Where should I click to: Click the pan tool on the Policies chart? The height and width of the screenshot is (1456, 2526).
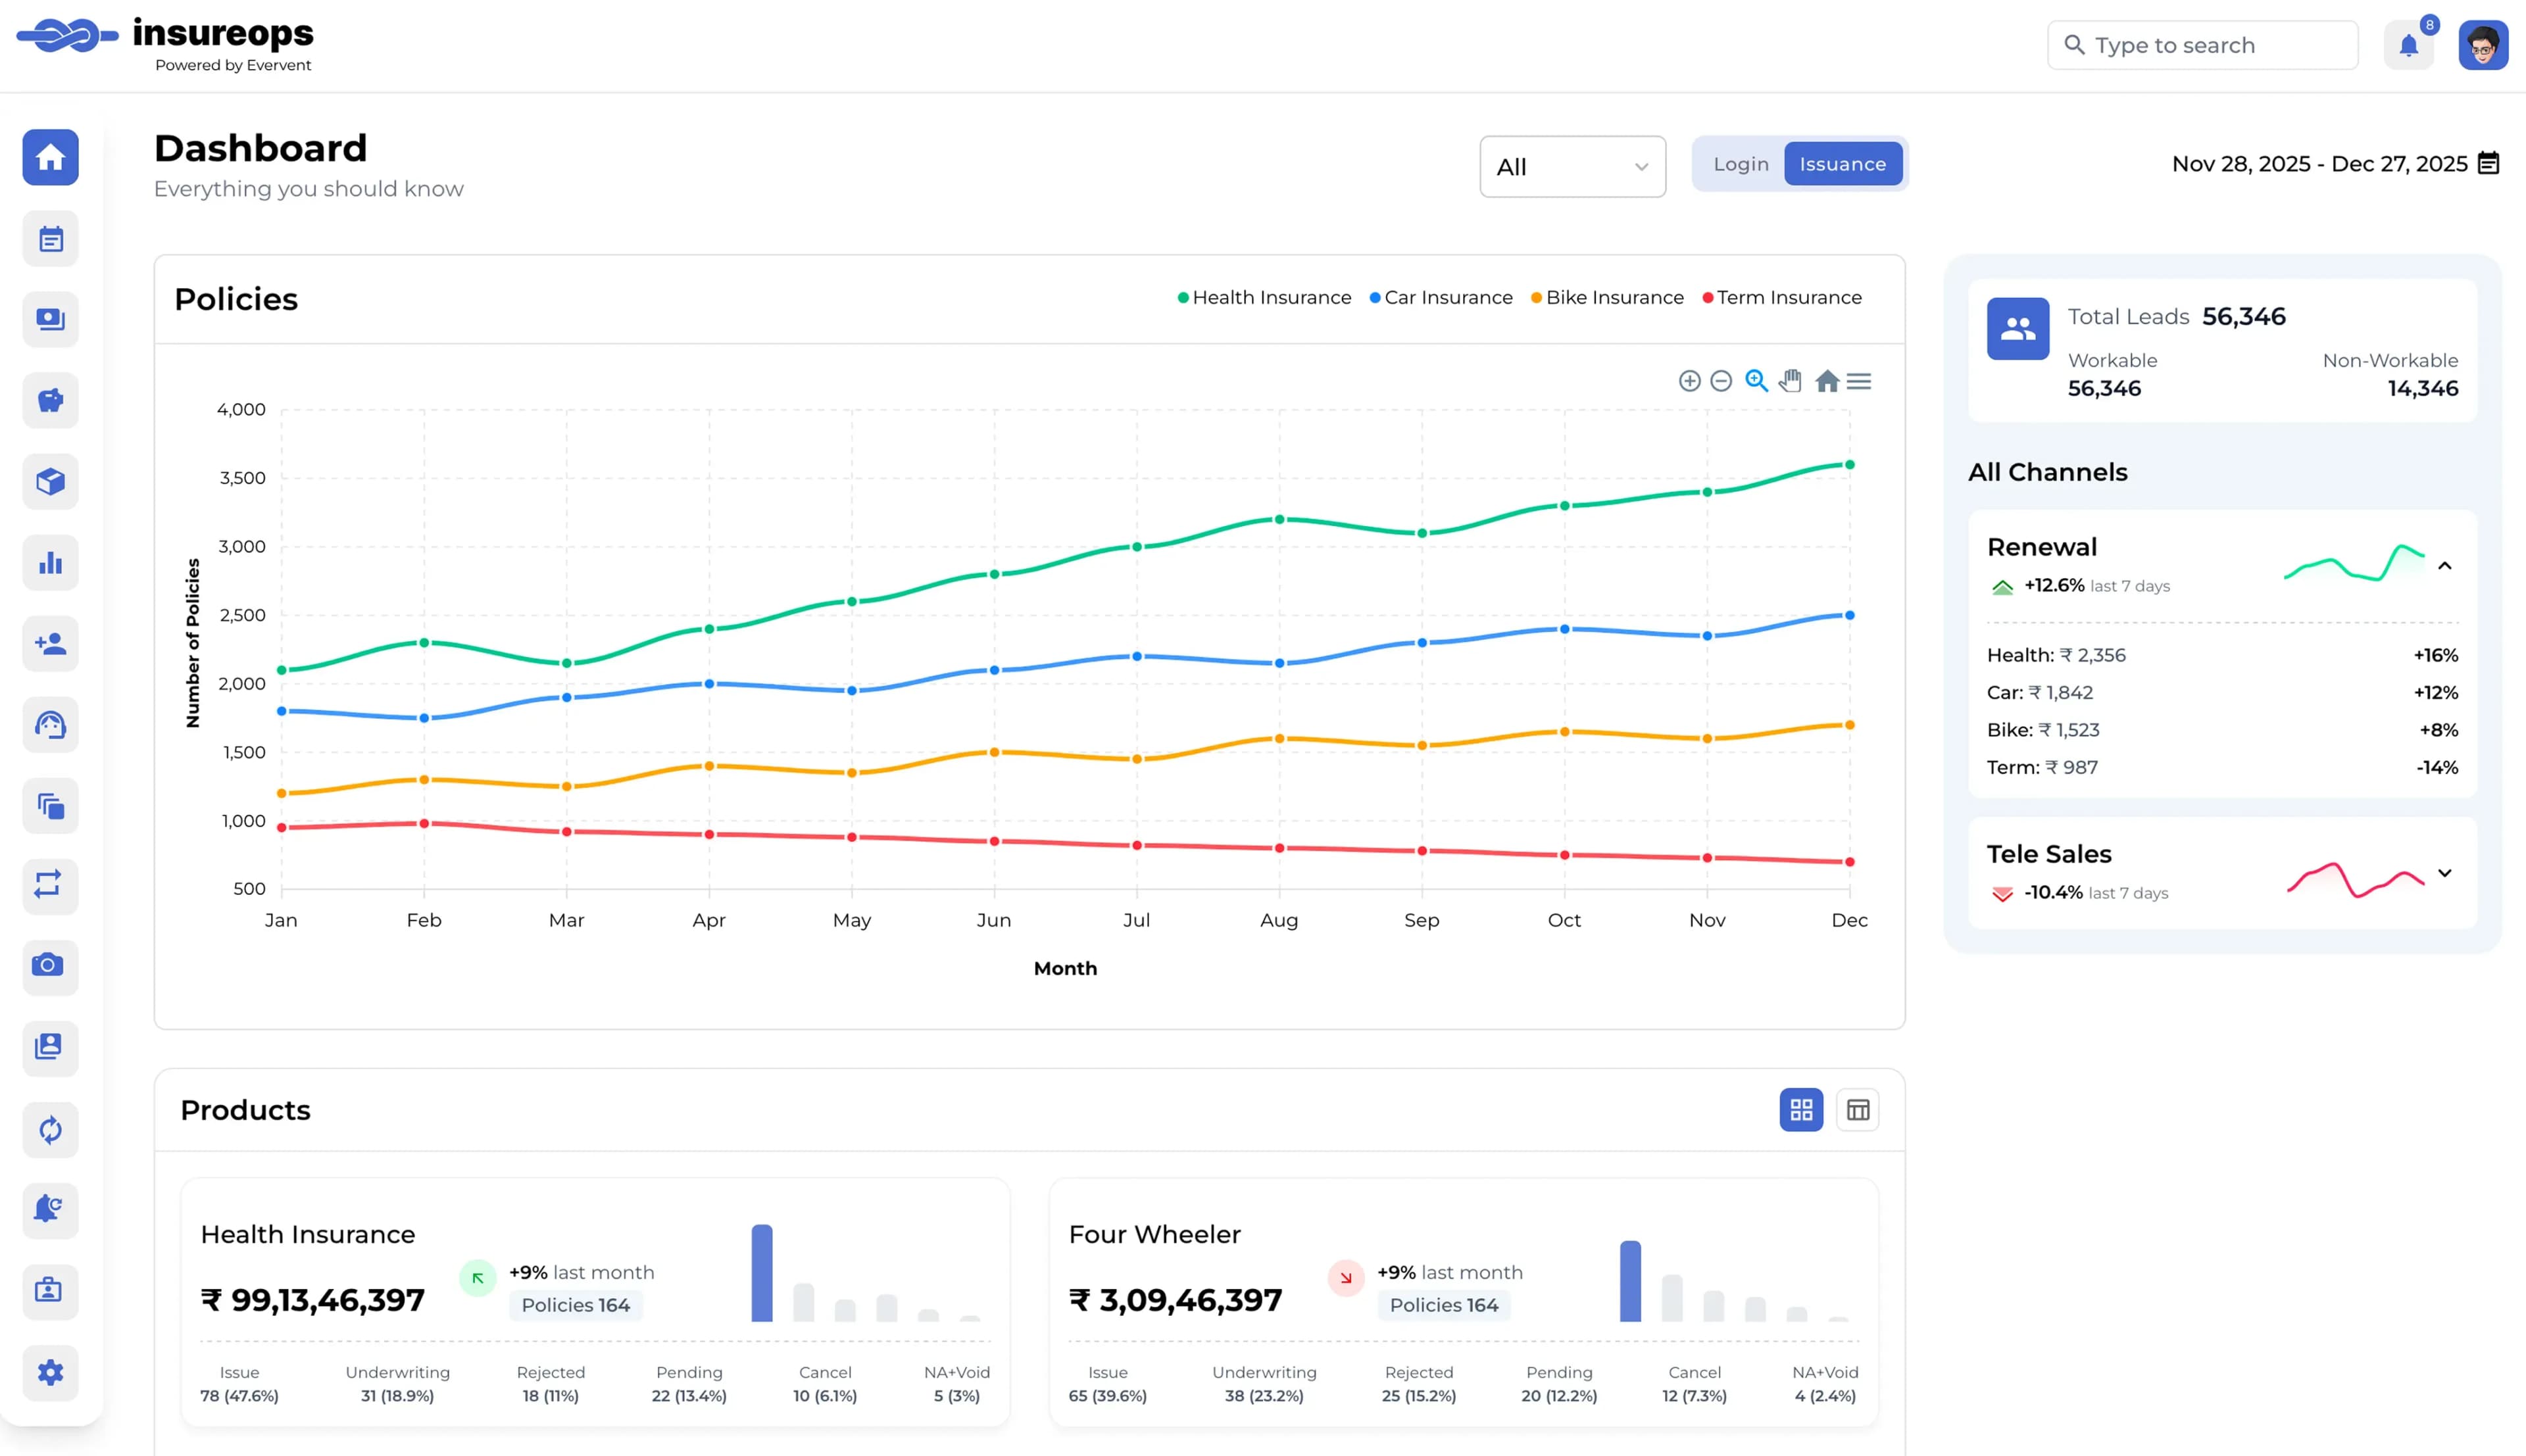coord(1790,381)
